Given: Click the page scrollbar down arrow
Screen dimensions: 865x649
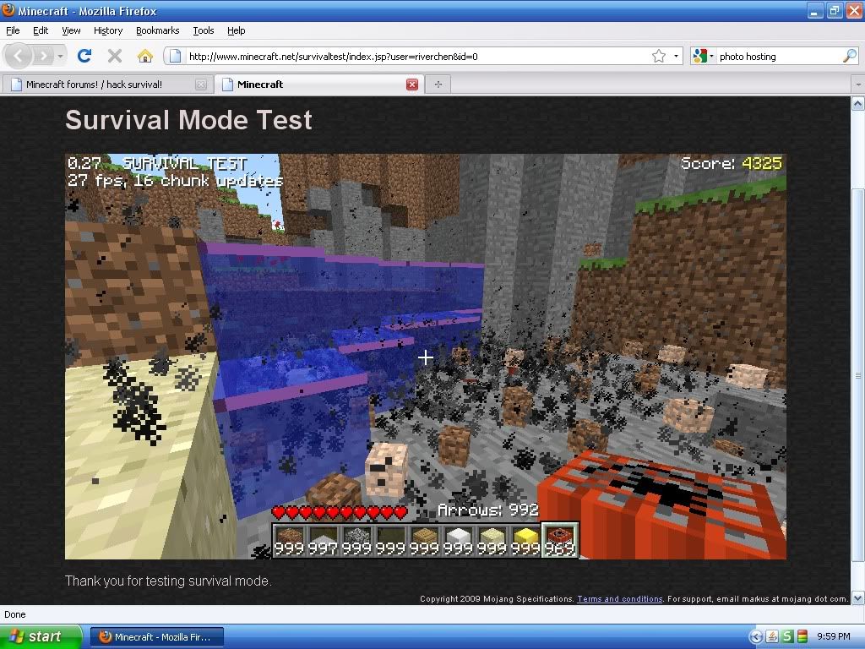Looking at the screenshot, I should click(858, 597).
